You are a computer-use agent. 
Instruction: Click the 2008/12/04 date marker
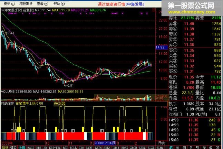click(105, 143)
